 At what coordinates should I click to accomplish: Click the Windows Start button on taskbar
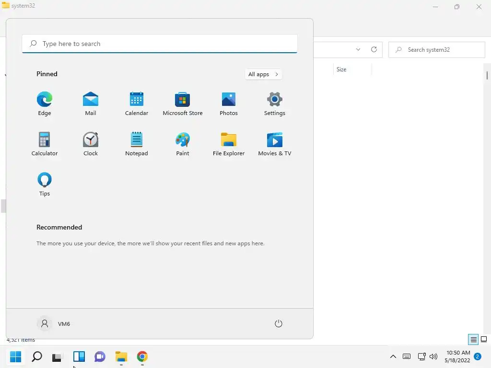[x=16, y=356]
